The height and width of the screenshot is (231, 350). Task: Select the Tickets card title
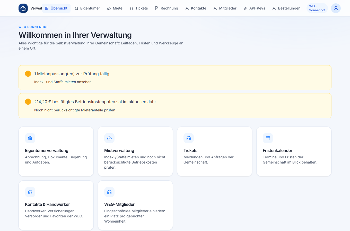(190, 150)
